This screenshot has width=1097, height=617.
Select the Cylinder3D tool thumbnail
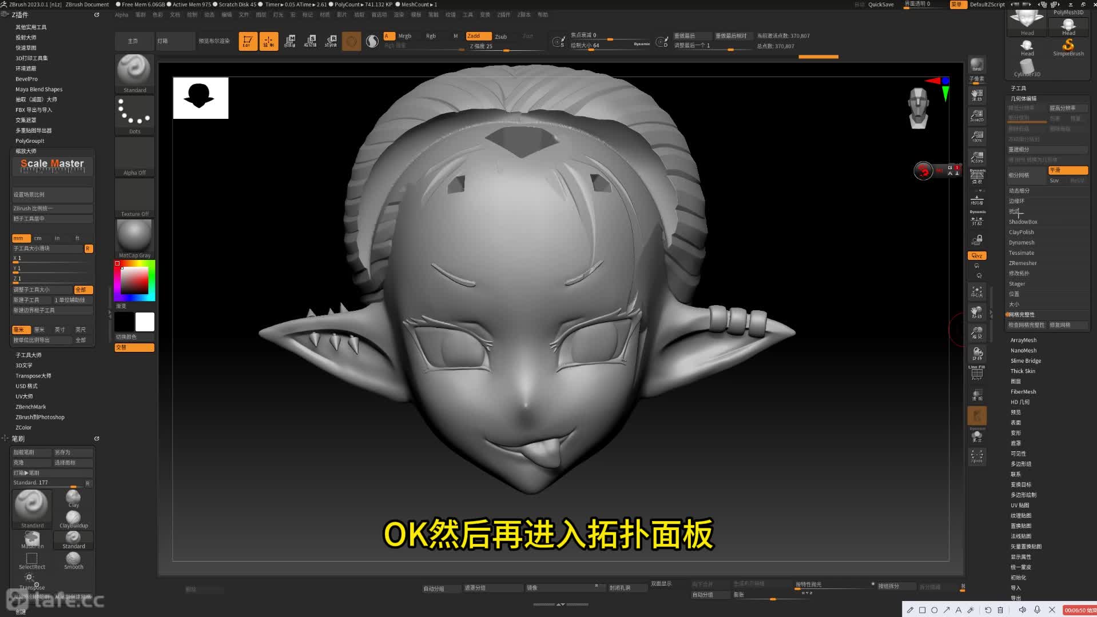click(x=1027, y=68)
